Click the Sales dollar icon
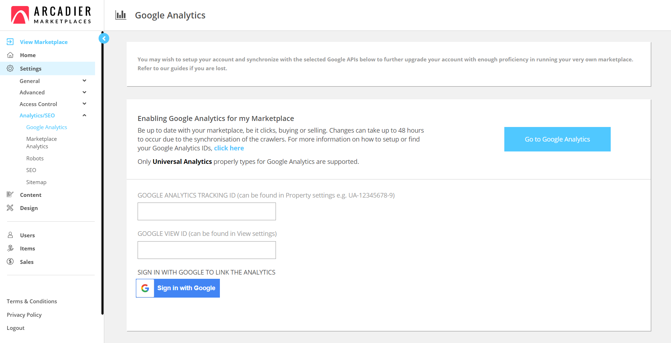Viewport: 671px width, 343px height. pos(10,261)
